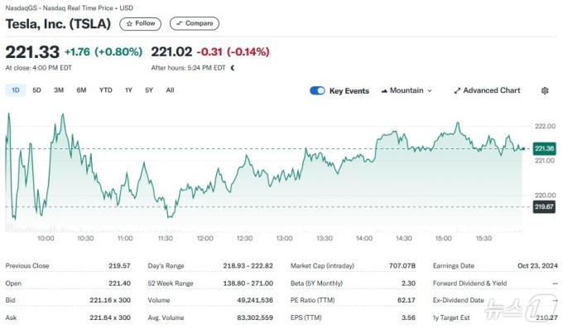Select the YTD range tab
Viewport: 563px width, 329px height.
[x=106, y=90]
